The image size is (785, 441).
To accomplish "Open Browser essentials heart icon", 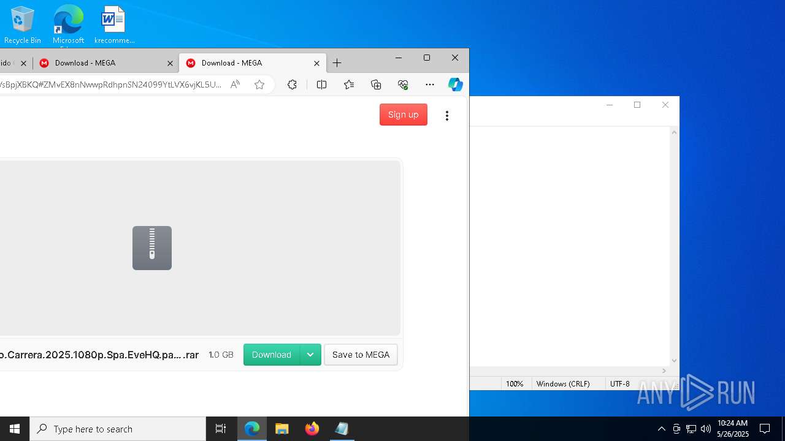I will tap(403, 85).
